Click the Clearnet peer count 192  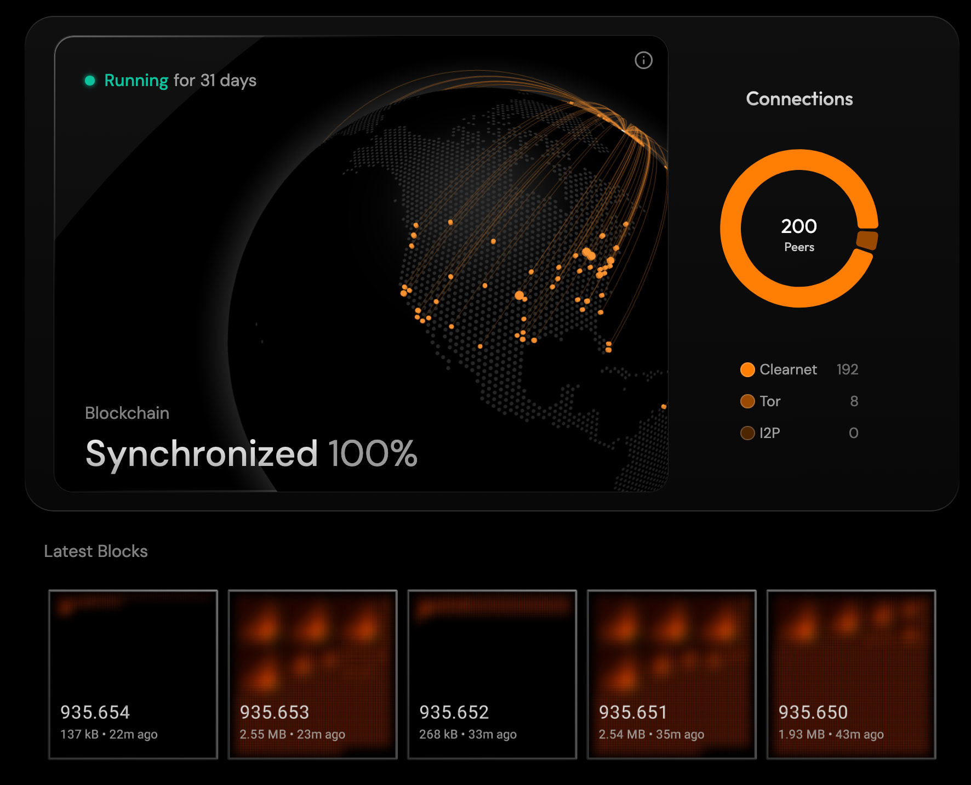[x=847, y=369]
